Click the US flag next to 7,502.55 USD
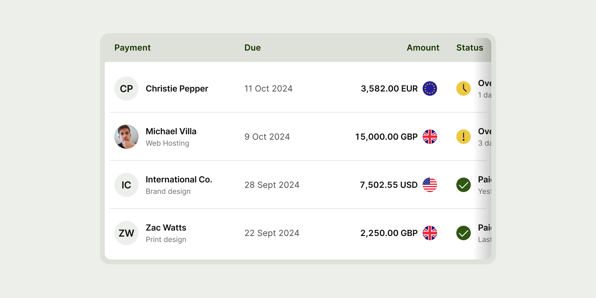Viewport: 596px width, 298px height. 430,185
